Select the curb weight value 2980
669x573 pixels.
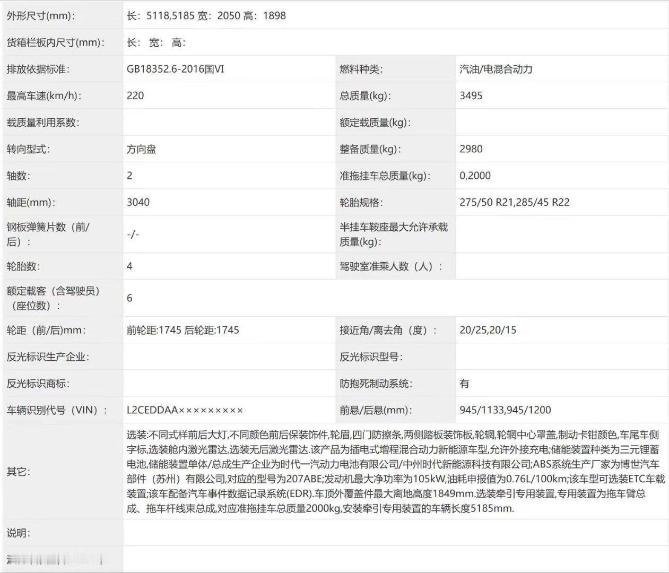click(471, 149)
